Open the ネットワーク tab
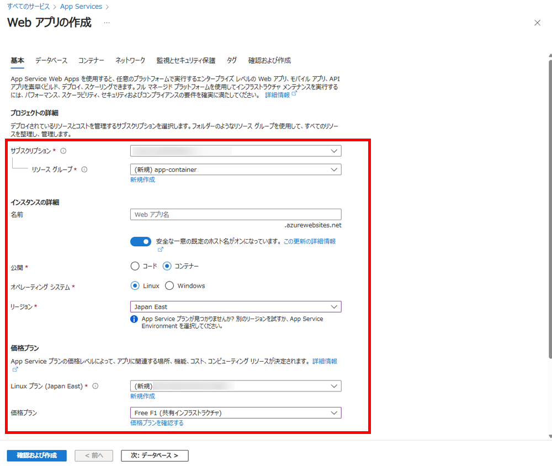552x466 pixels. (130, 61)
